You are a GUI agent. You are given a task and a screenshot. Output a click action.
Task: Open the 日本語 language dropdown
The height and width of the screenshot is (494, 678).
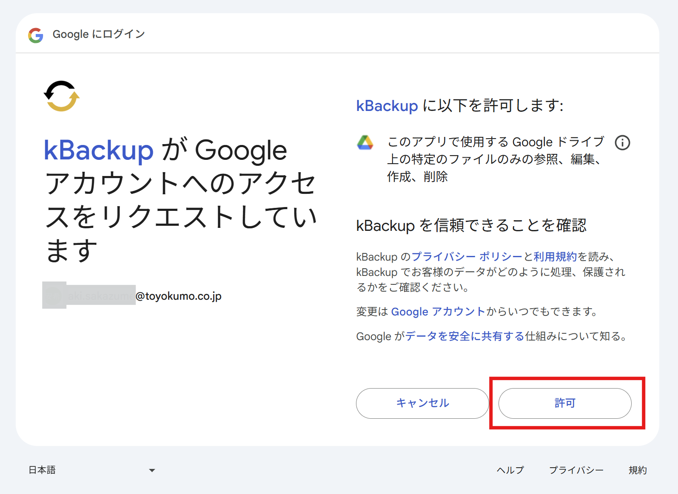(91, 470)
